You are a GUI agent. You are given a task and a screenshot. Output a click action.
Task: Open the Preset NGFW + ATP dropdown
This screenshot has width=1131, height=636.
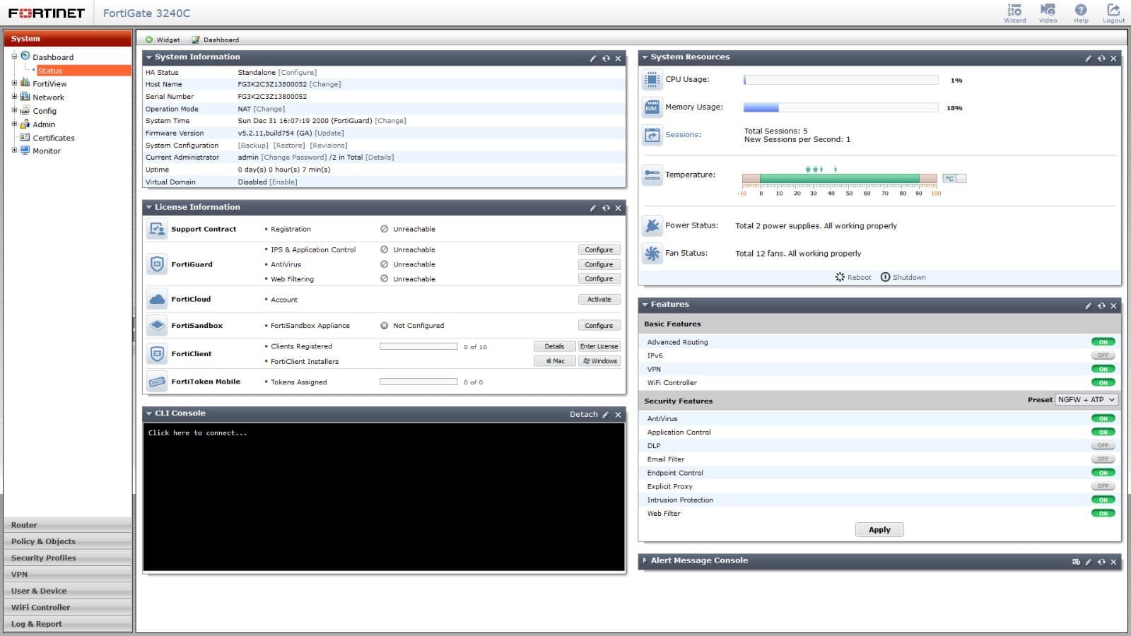tap(1086, 400)
